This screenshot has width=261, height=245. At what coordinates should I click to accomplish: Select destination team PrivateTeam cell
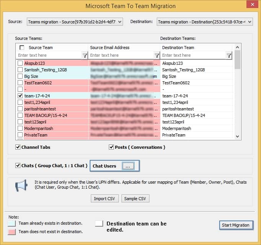(x=196, y=135)
